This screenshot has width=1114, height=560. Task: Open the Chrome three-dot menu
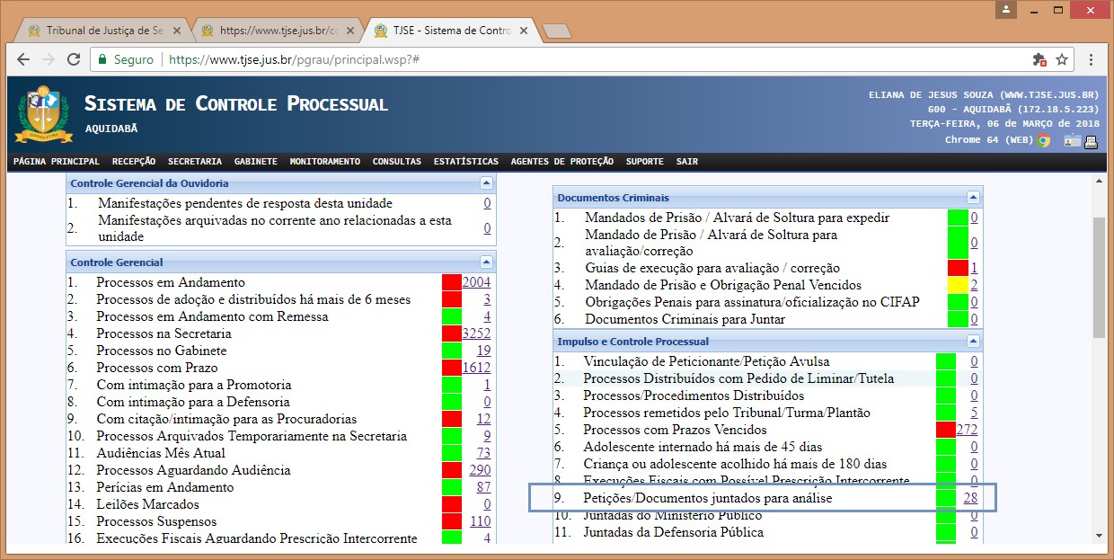tap(1091, 59)
